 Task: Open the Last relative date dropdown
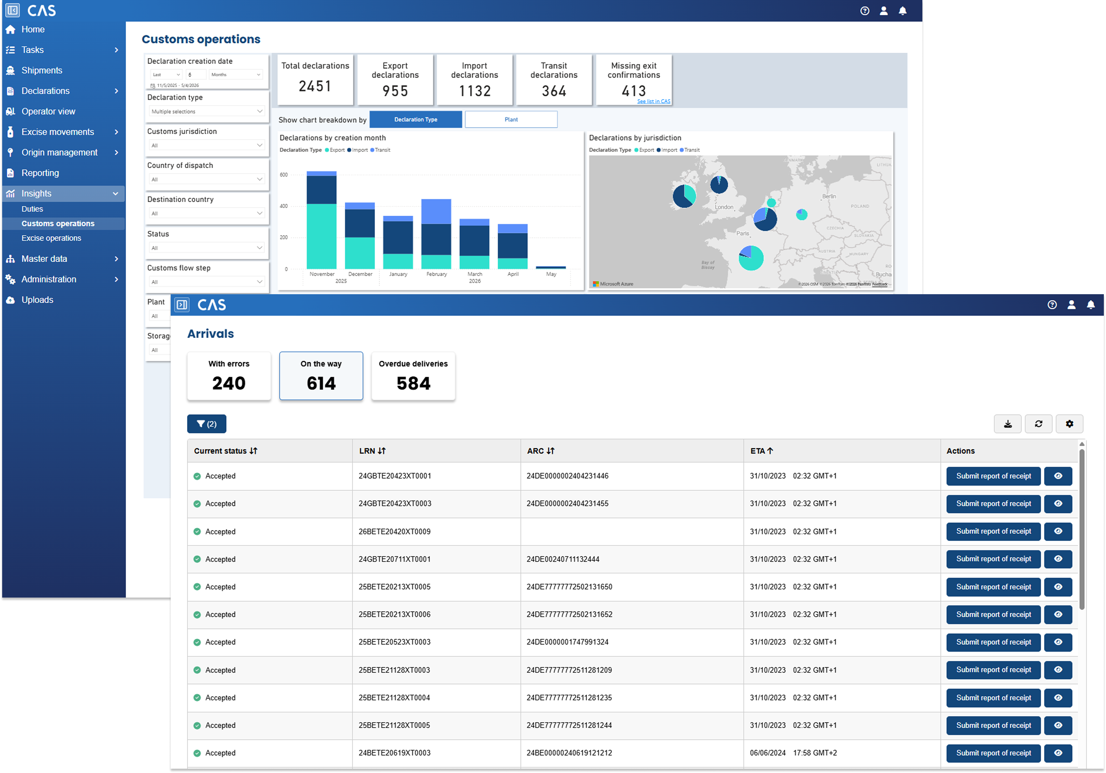[166, 75]
